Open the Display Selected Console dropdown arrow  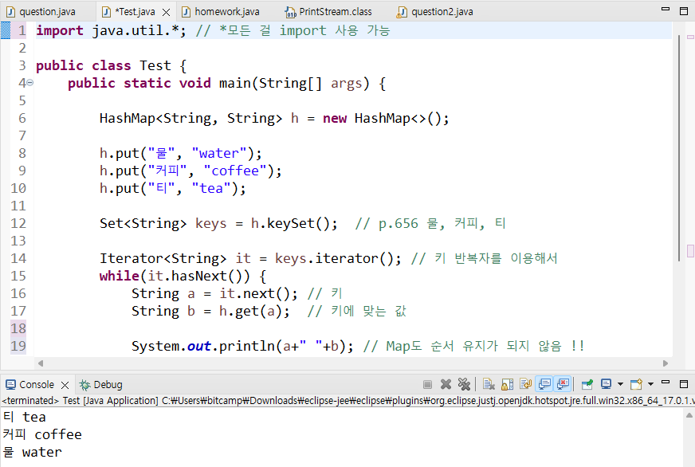[x=620, y=384]
